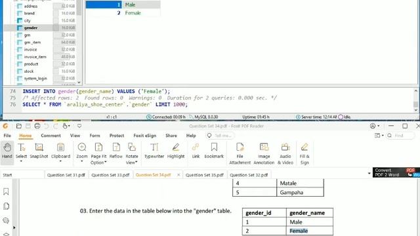Click Server time in the status bar
This screenshot has height=236, width=420.
pos(316,117)
